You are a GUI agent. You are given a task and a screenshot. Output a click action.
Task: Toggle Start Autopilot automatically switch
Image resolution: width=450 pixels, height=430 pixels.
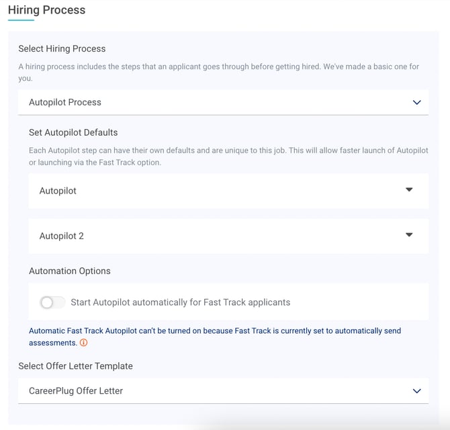pos(53,302)
